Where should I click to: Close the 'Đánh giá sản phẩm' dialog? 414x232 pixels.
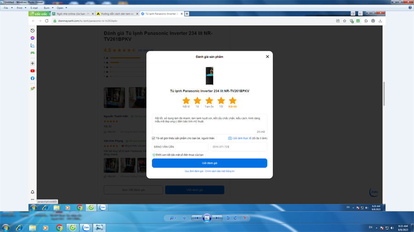267,56
